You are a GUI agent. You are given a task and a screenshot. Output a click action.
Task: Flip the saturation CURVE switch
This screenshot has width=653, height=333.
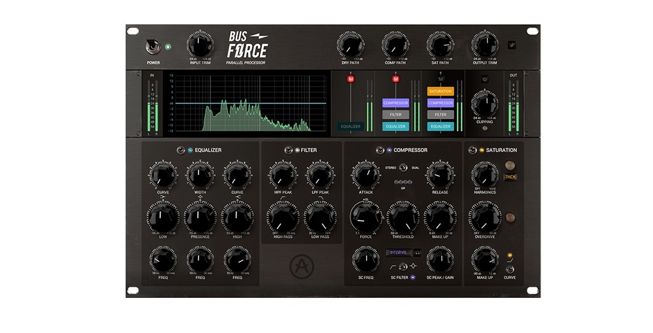coord(510,269)
